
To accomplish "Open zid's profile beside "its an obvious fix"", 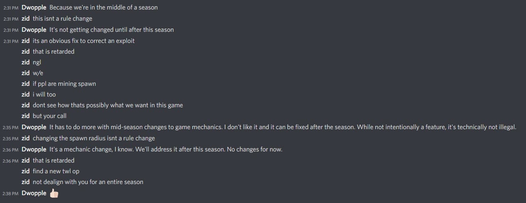I will pyautogui.click(x=25, y=41).
